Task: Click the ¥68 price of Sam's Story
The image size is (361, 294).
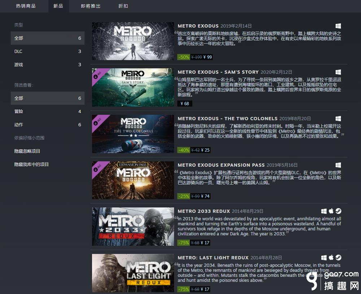Action: pos(184,104)
